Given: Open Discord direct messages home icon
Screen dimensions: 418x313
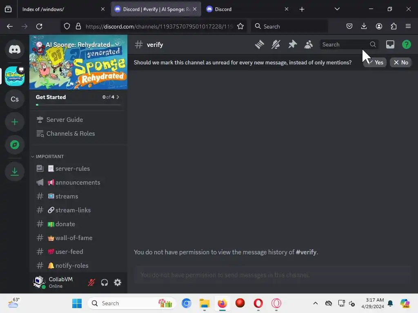Looking at the screenshot, I should tap(15, 49).
